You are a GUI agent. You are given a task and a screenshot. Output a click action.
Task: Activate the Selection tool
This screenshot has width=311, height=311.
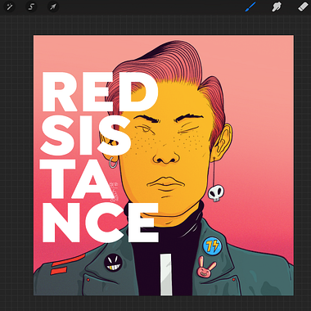pos(31,7)
